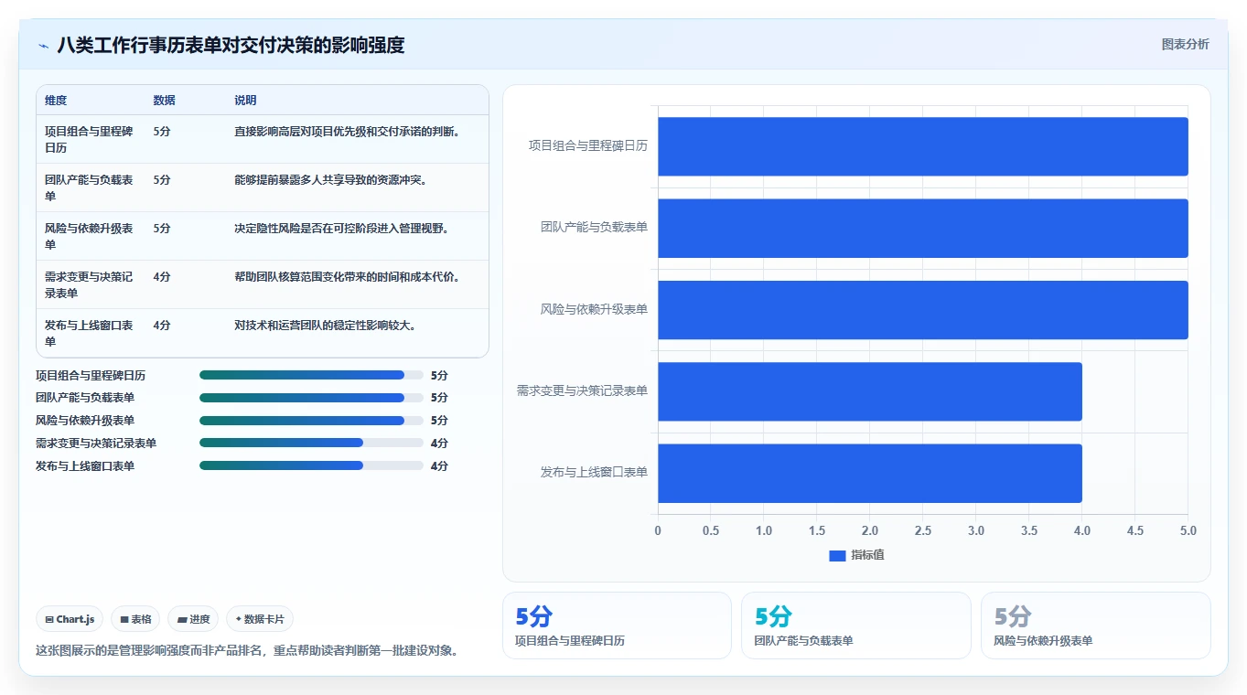Click table cell 发布与上线窗口表单 in the 维度 column
The width and height of the screenshot is (1247, 695).
click(x=90, y=333)
